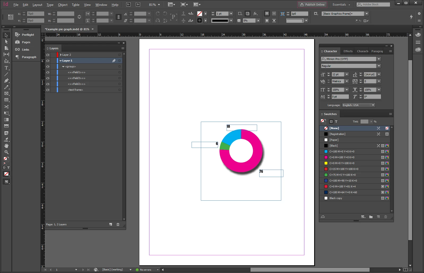The image size is (424, 273).
Task: Open Layers panel menu
Action: pos(123,48)
